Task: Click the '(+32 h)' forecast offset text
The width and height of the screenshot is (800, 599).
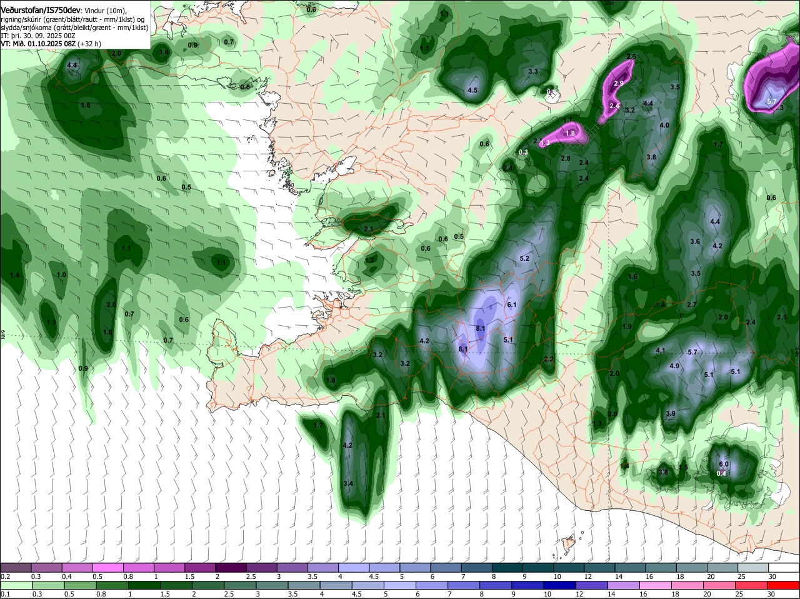Action: point(89,44)
